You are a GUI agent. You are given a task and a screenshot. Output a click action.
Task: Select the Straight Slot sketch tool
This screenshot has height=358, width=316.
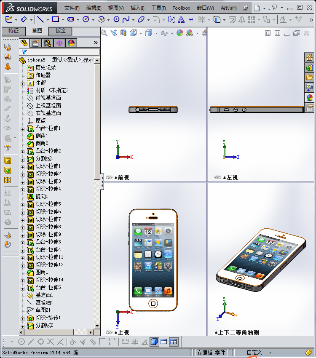(71, 19)
